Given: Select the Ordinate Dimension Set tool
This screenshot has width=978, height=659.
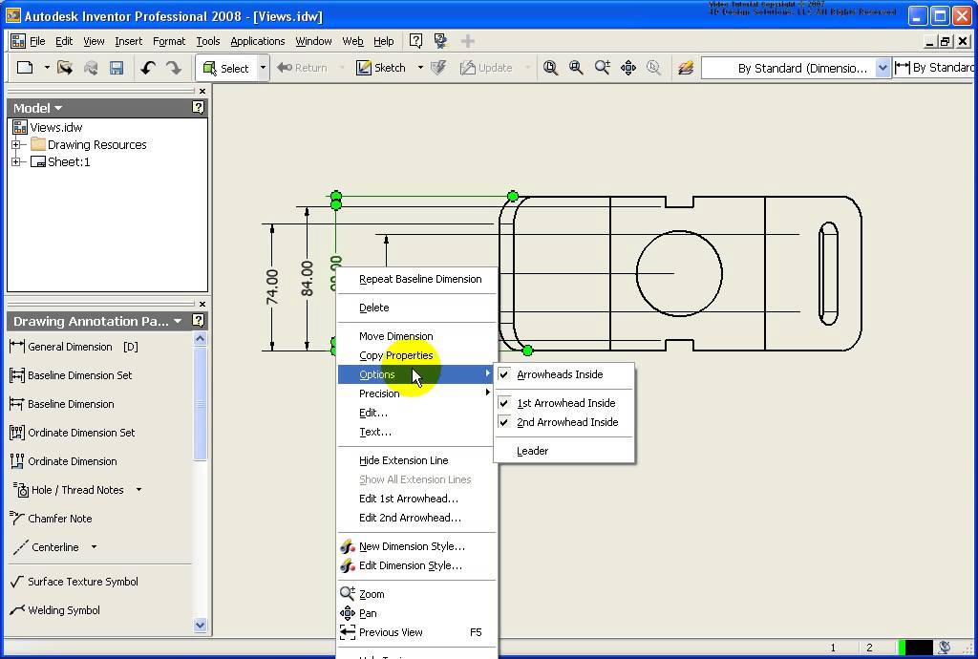Looking at the screenshot, I should [73, 433].
